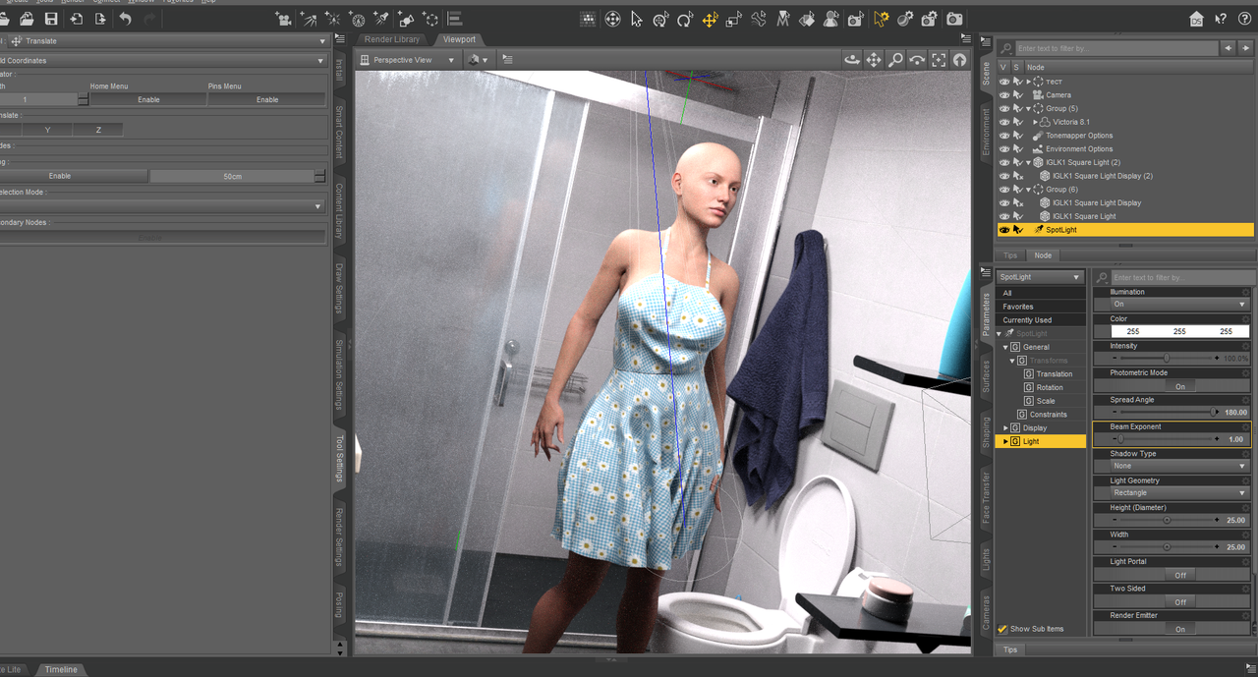Toggle the Show Sub Items checkbox
Screen dimensions: 1258x677
pyautogui.click(x=1002, y=629)
